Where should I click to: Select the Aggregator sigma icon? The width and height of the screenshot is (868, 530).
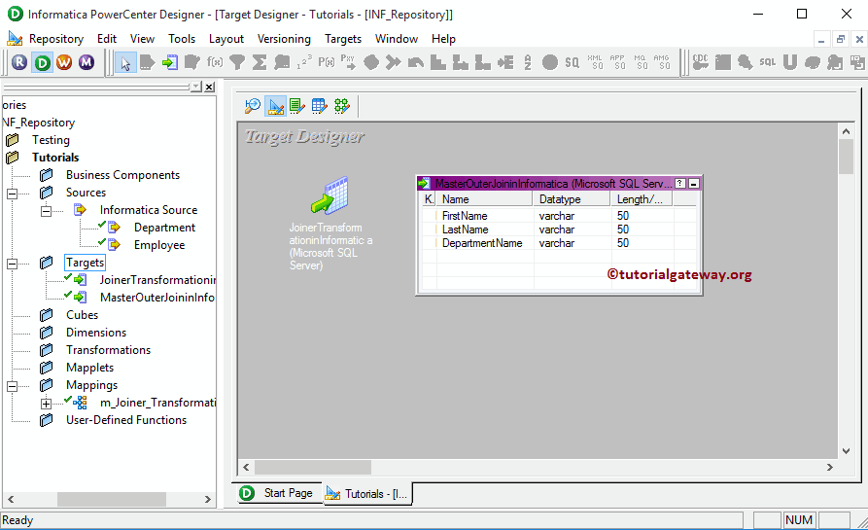tap(260, 62)
